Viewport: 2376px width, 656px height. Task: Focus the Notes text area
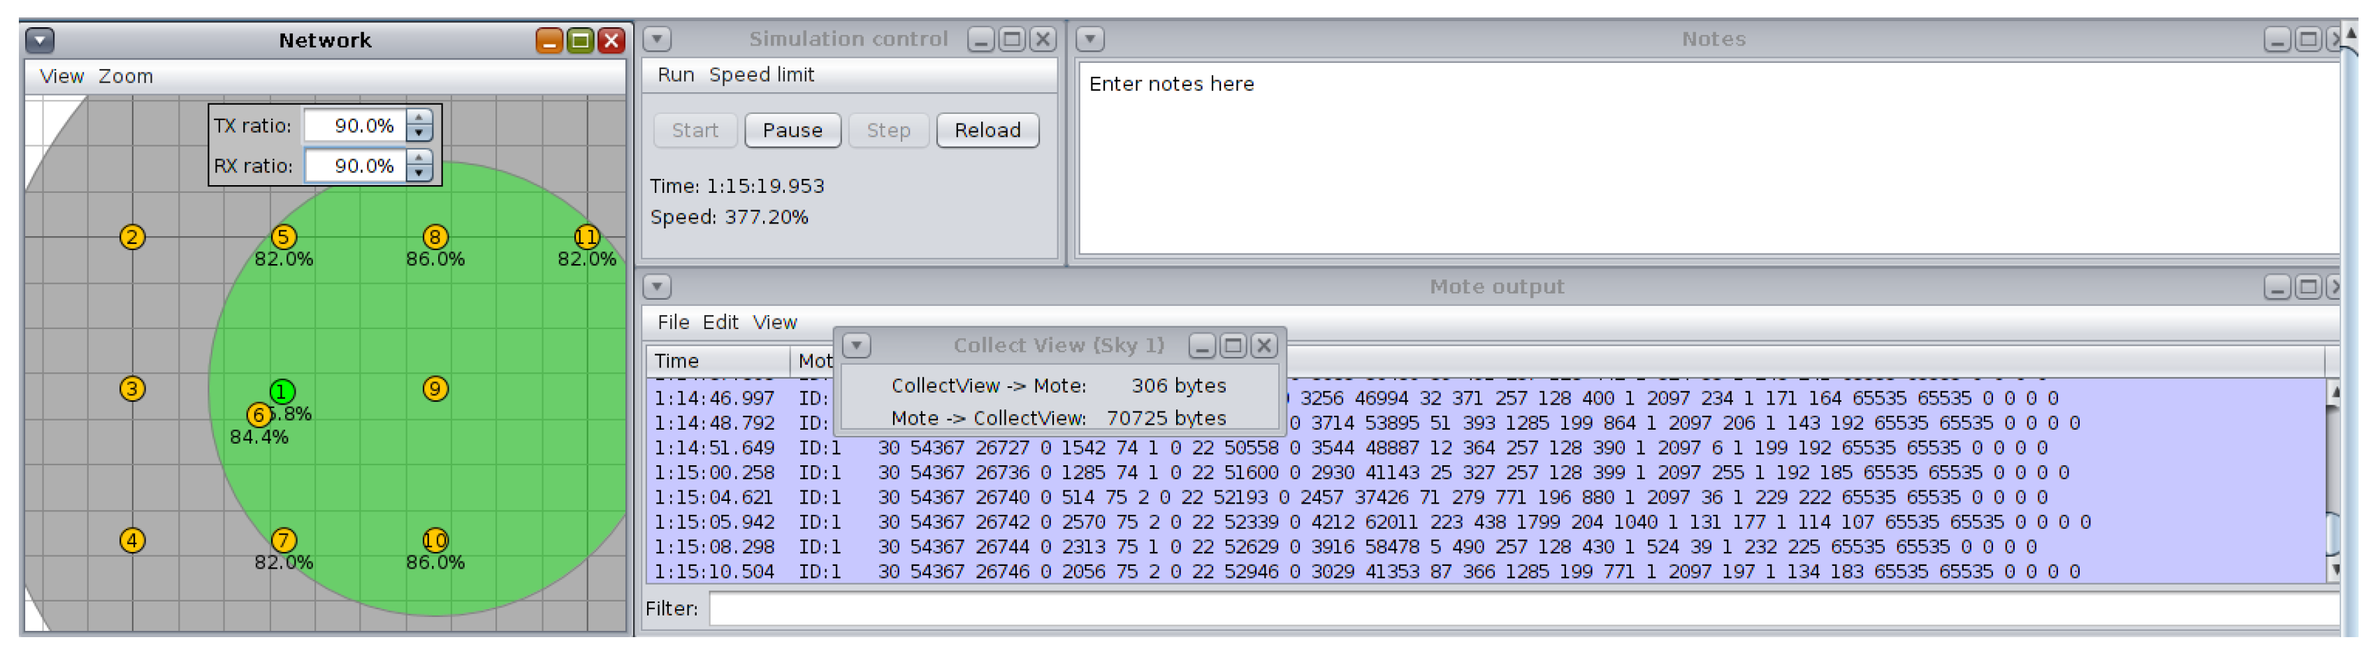[1708, 157]
